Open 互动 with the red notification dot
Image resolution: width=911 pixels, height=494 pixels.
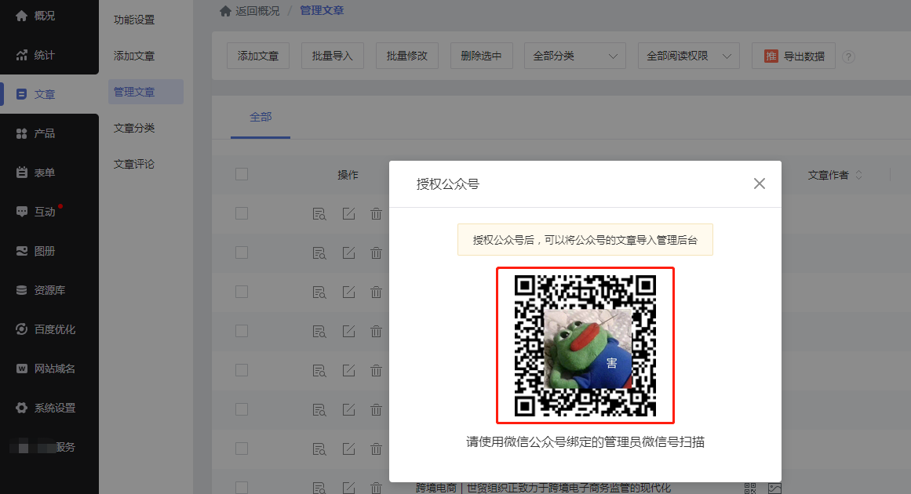[38, 212]
